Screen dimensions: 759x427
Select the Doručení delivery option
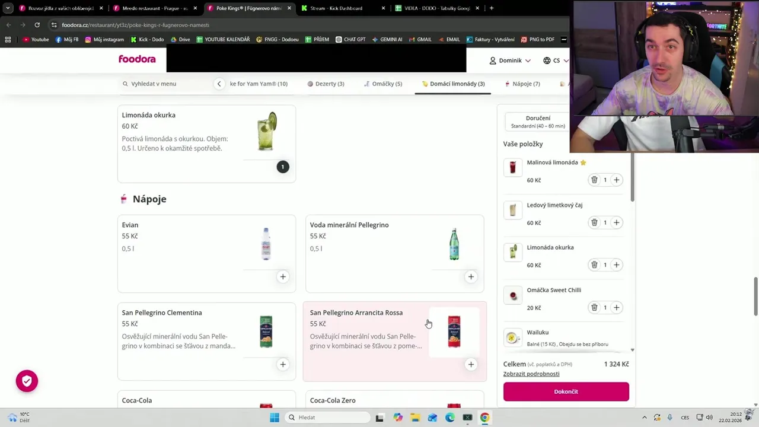pyautogui.click(x=537, y=122)
